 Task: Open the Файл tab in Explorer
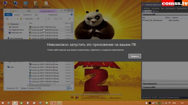pyautogui.click(x=9, y=15)
